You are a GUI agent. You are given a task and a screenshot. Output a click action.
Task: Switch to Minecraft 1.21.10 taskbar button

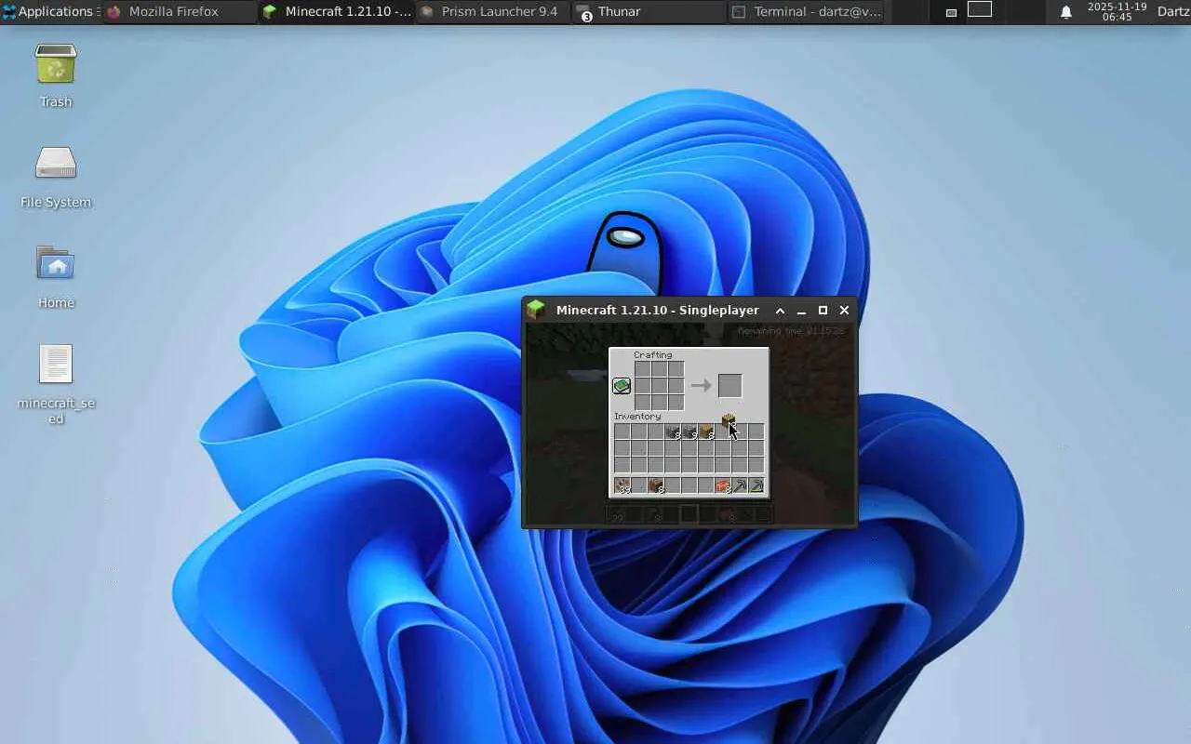[337, 12]
